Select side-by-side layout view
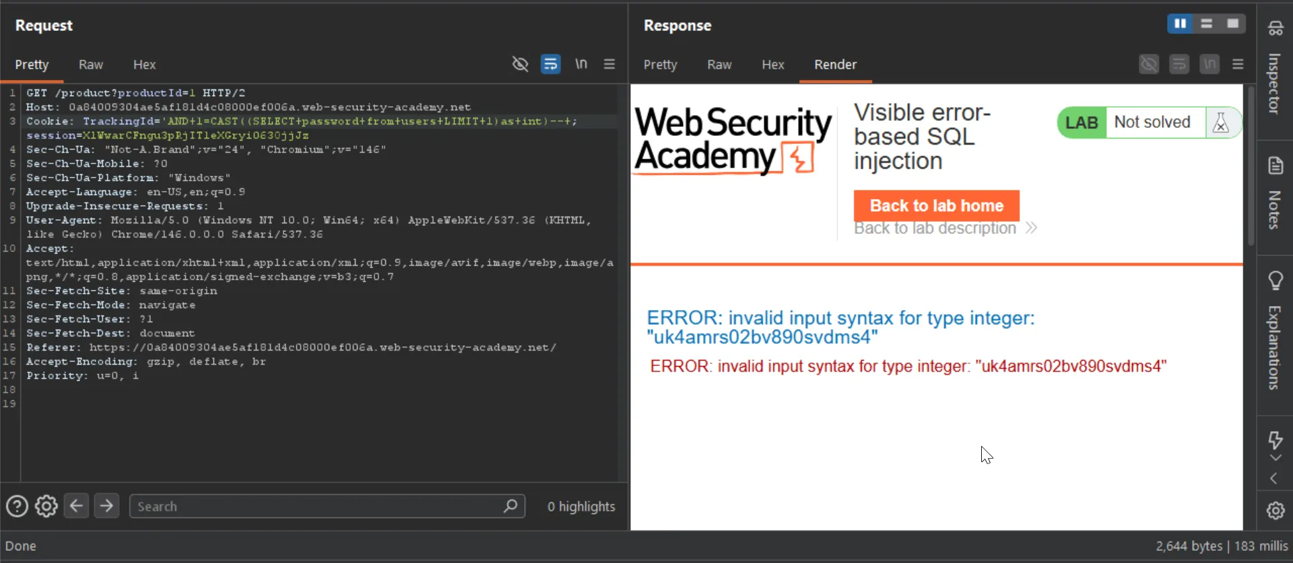The width and height of the screenshot is (1293, 563). [x=1180, y=24]
